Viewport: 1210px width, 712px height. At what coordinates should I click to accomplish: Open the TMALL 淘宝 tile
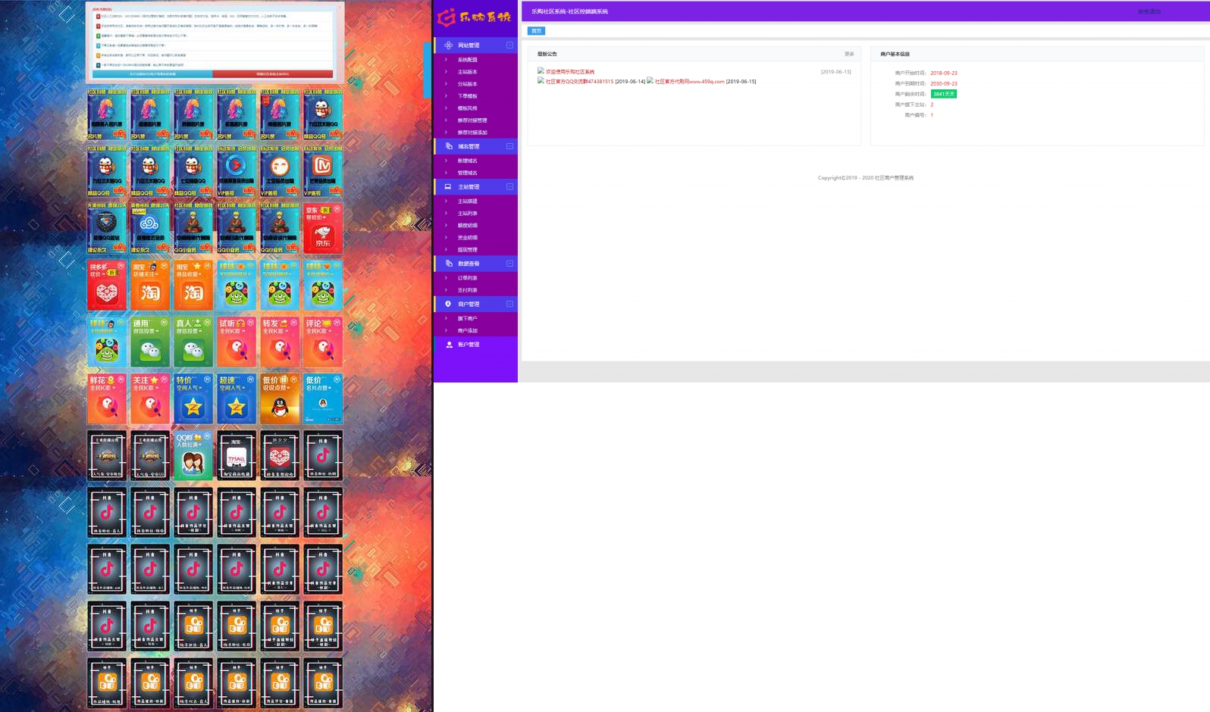[237, 455]
